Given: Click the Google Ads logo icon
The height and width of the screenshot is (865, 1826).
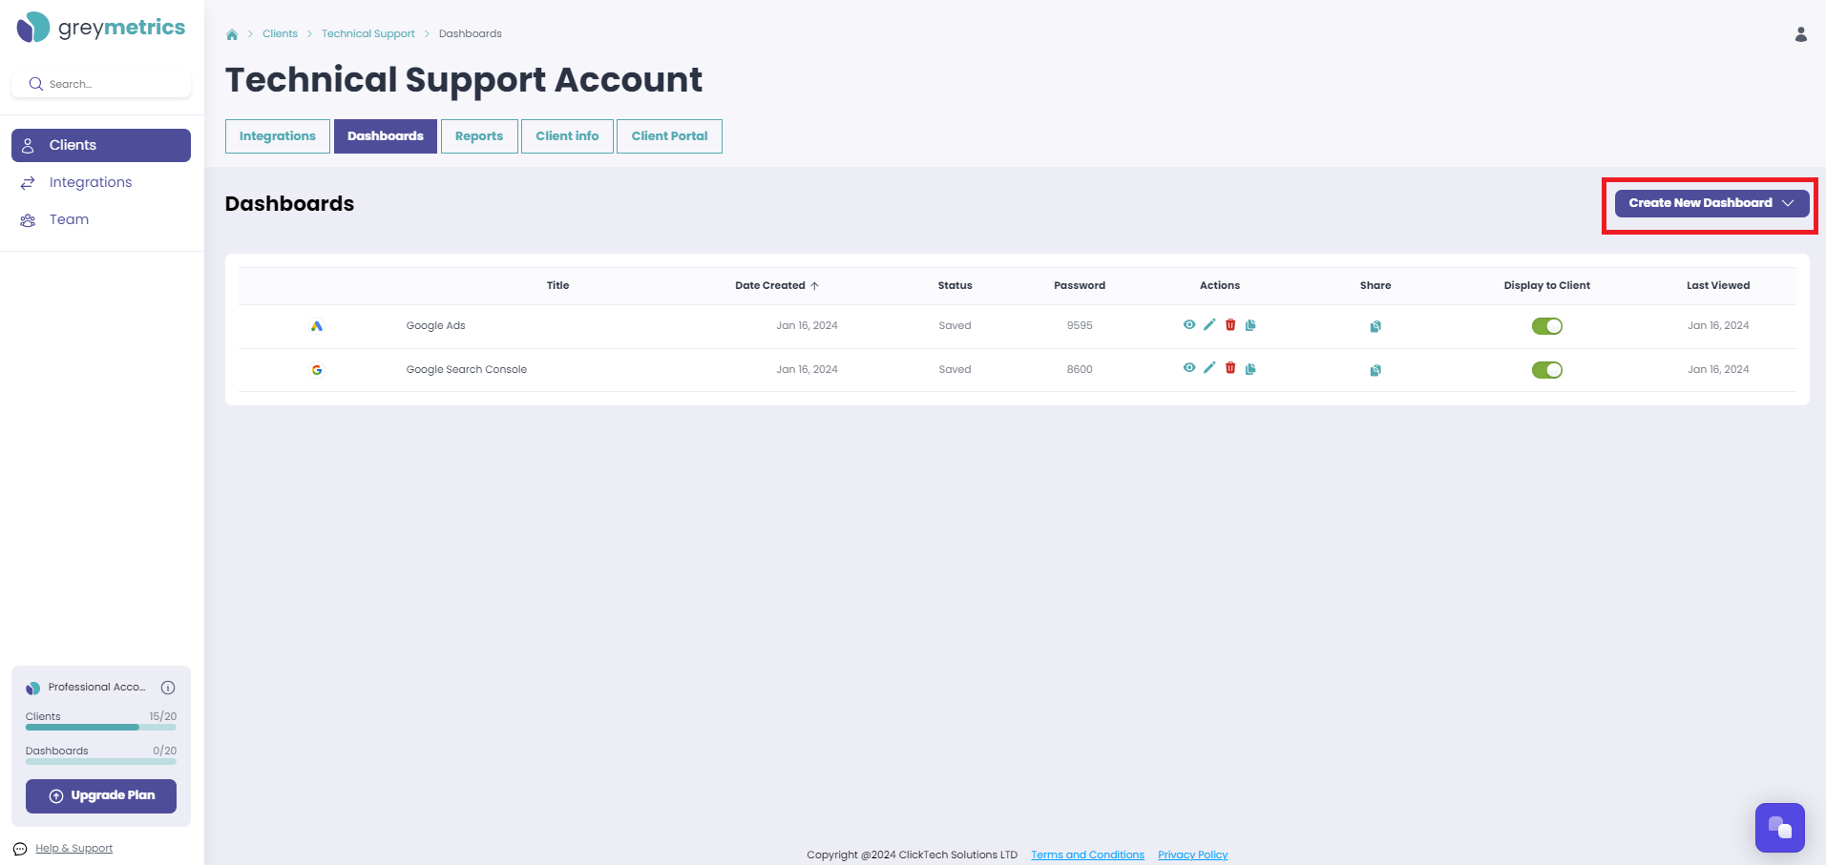Looking at the screenshot, I should 317,326.
